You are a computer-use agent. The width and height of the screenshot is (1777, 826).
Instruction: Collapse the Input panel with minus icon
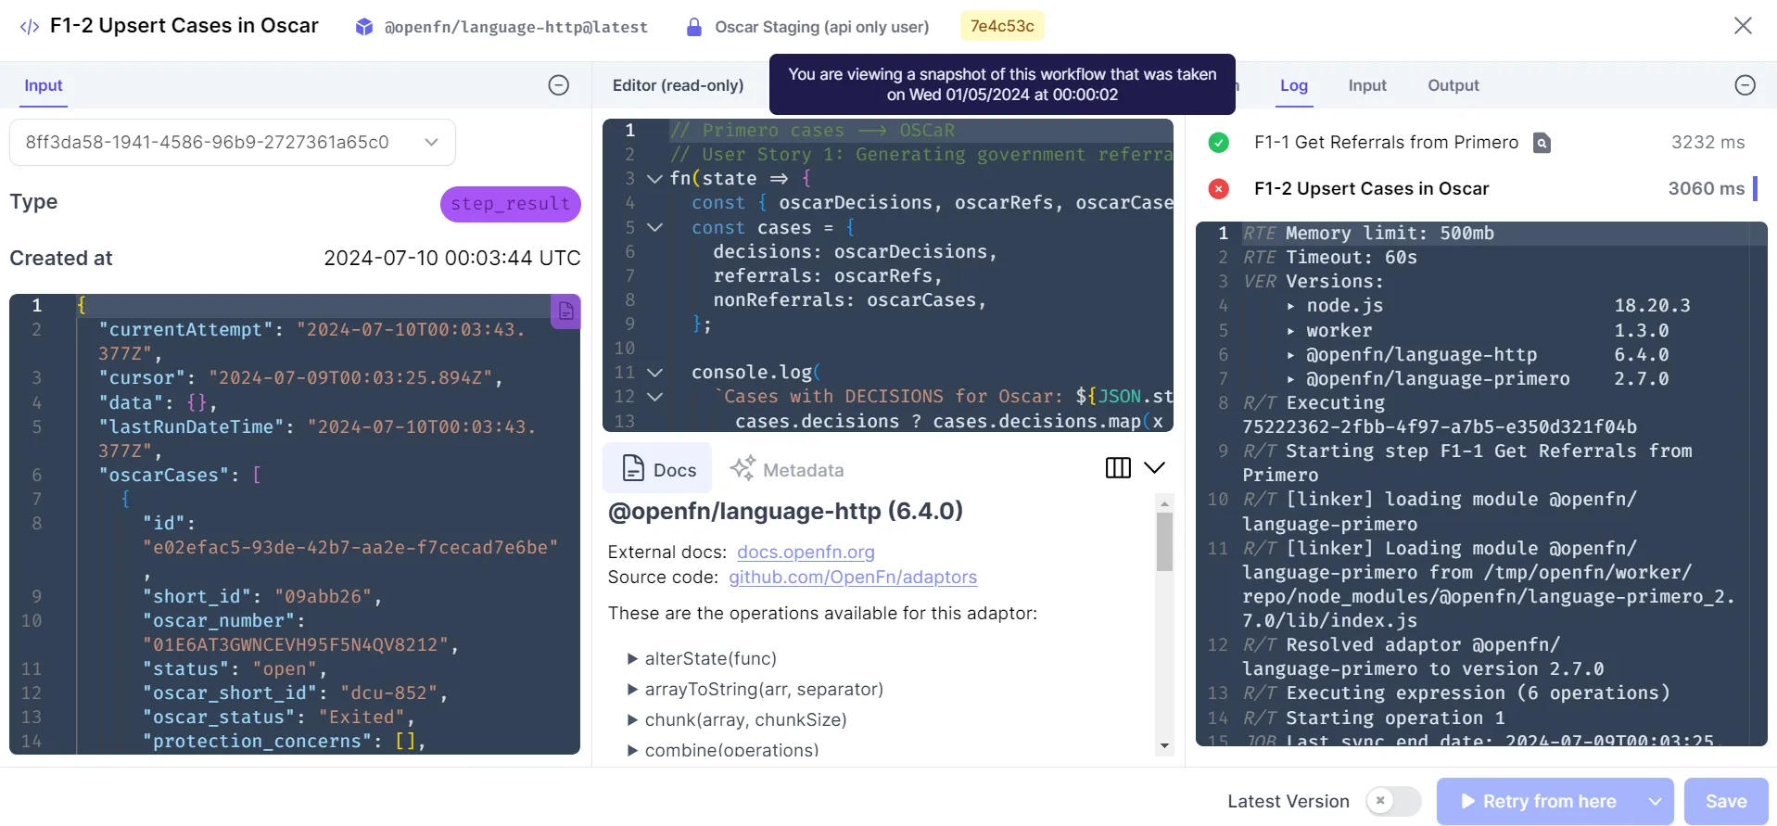click(559, 85)
